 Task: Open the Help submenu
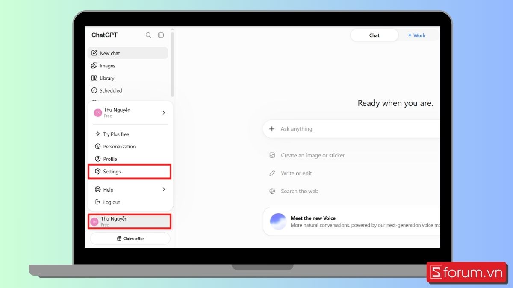[130, 189]
